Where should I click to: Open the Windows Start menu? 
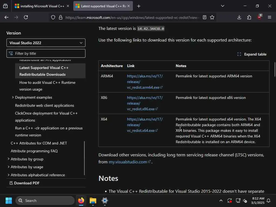click(x=9, y=201)
